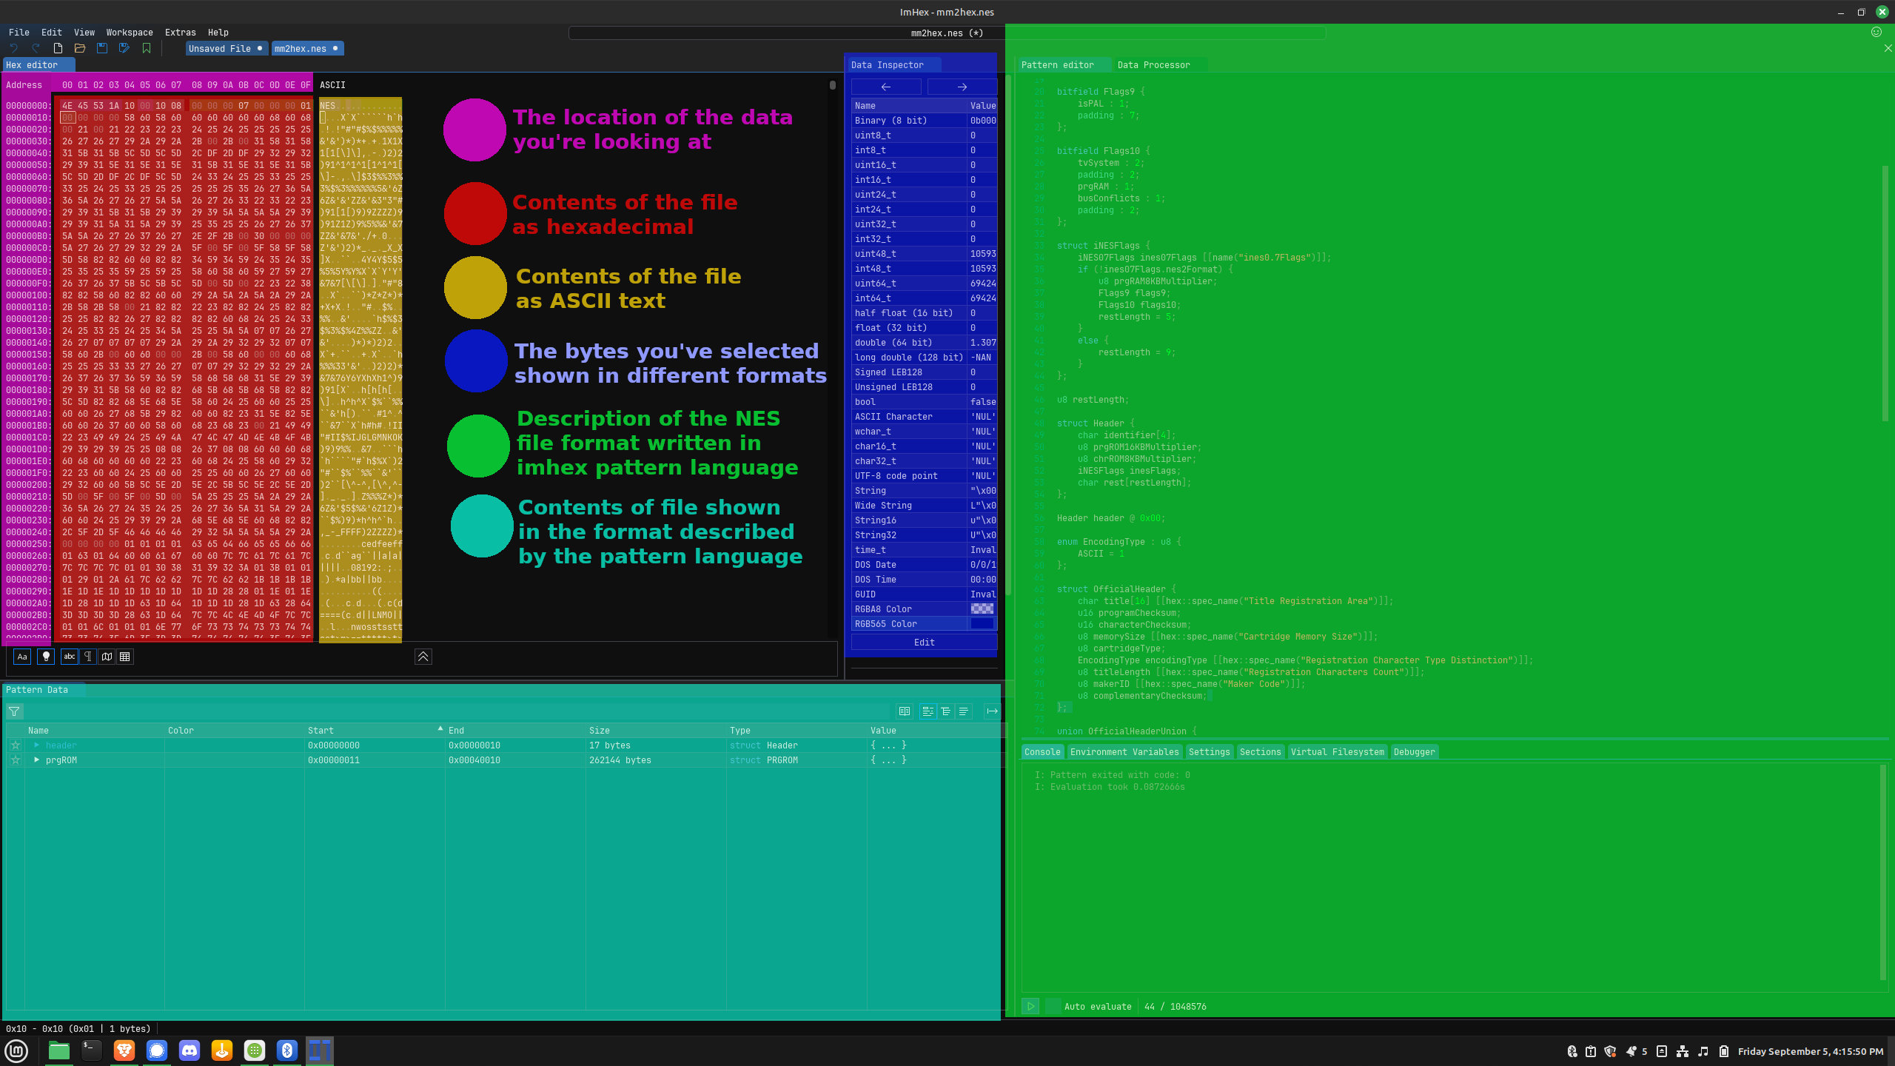Open the Help menu
This screenshot has height=1066, width=1895.
click(218, 33)
